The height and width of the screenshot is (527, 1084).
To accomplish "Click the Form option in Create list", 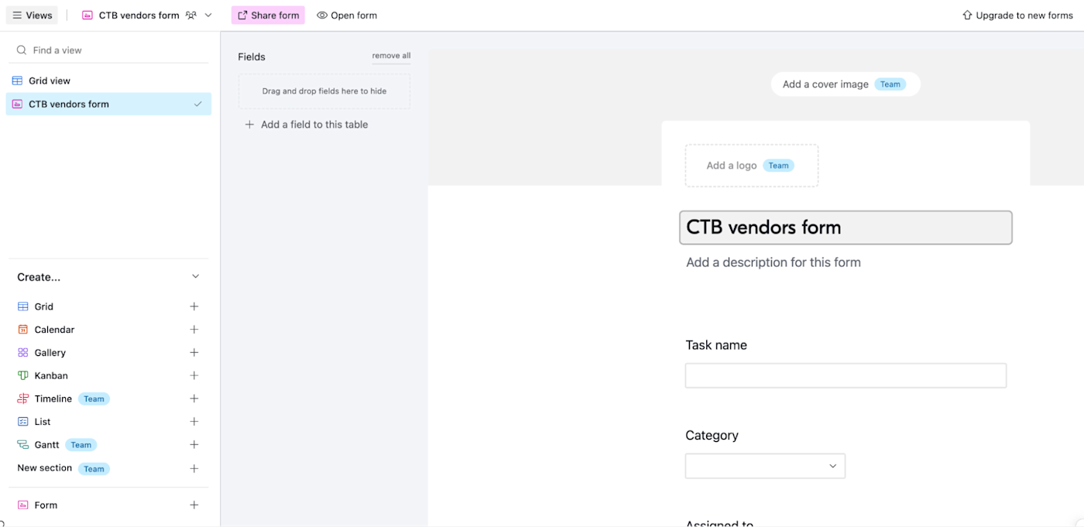I will click(46, 505).
